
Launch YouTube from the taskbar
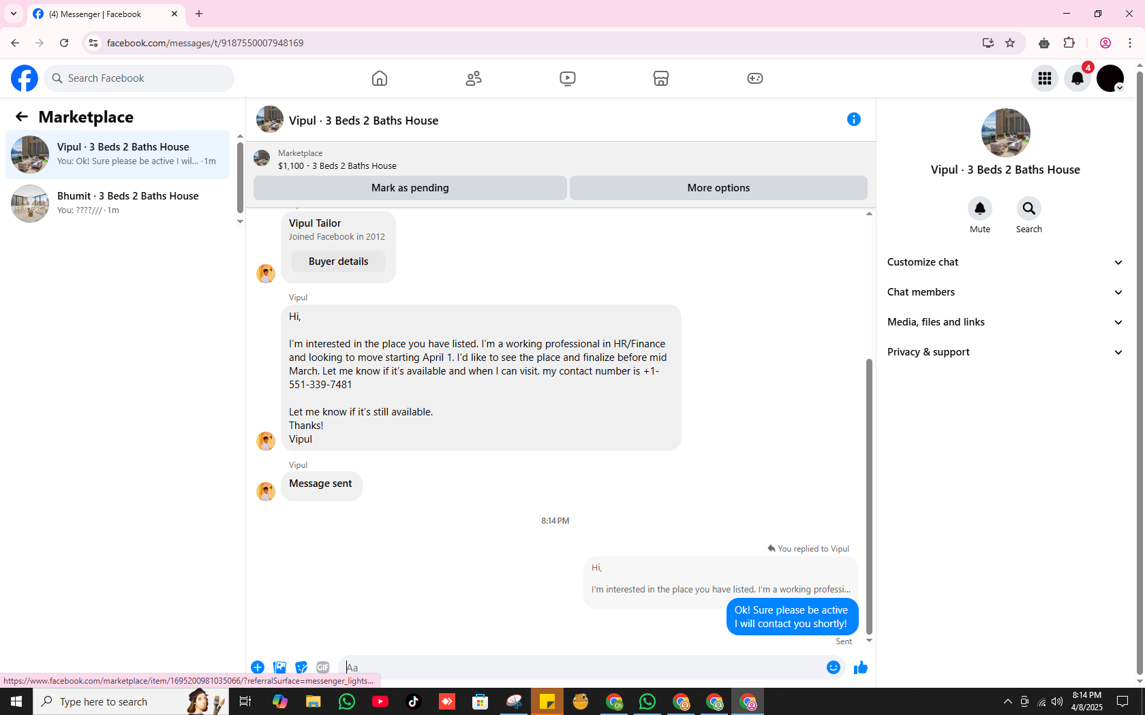(x=380, y=702)
